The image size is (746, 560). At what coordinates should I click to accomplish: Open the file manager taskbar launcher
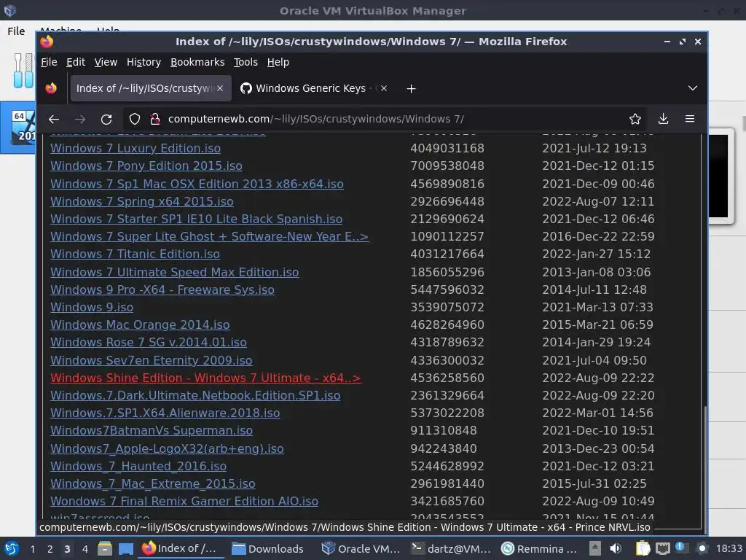tap(105, 548)
